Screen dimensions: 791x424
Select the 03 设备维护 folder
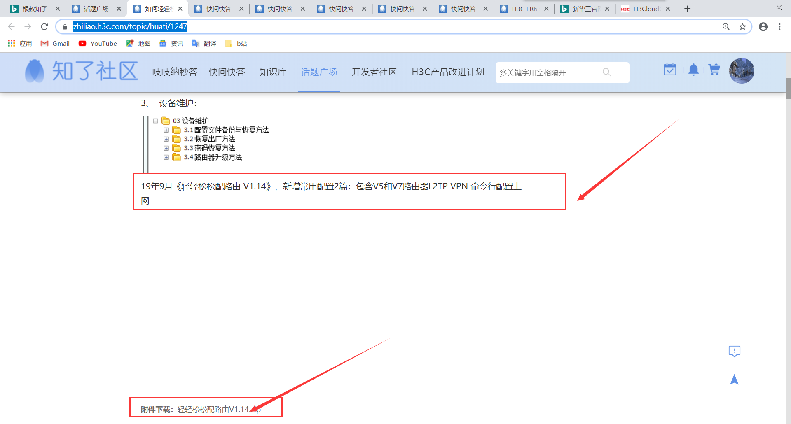tap(185, 121)
